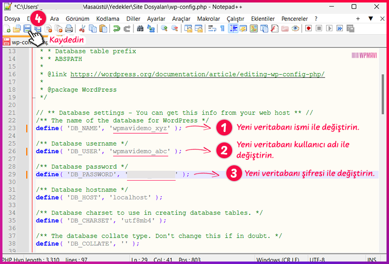
Task: Print the document using the printer icon
Action: point(69,29)
